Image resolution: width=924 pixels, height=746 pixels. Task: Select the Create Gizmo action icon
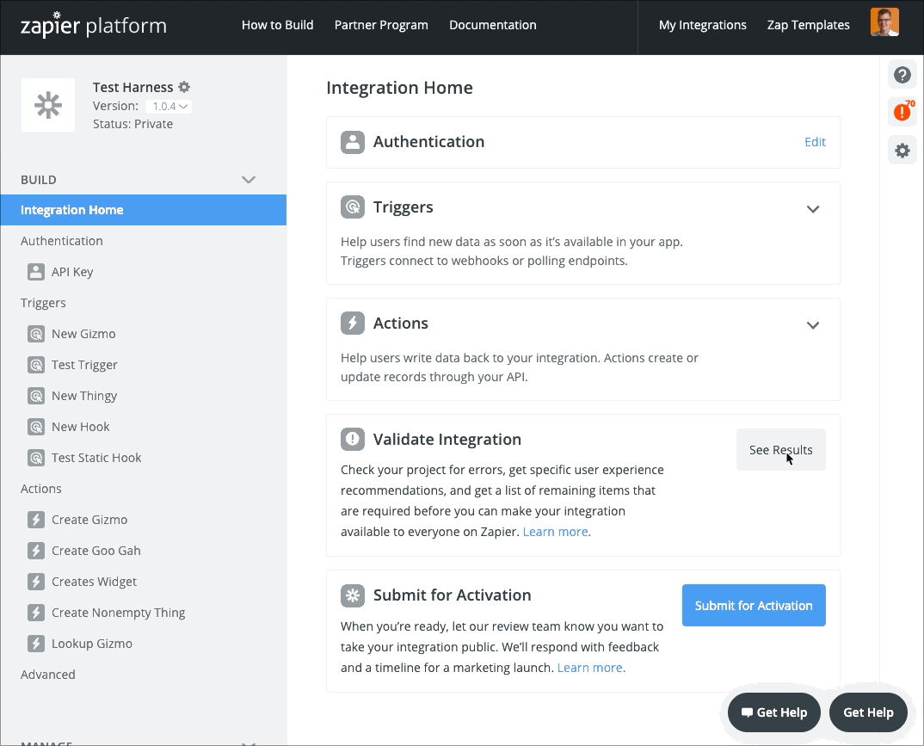pos(35,520)
